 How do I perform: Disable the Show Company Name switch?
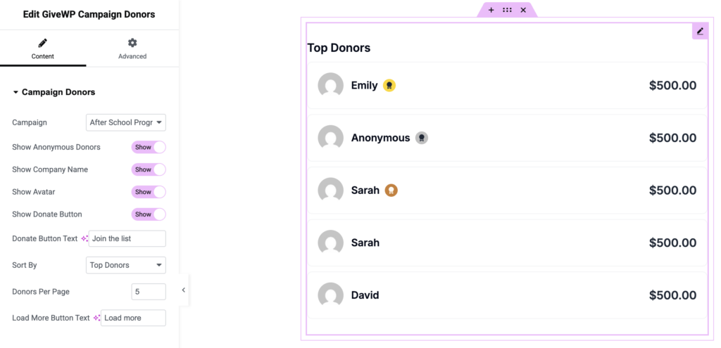coord(149,169)
